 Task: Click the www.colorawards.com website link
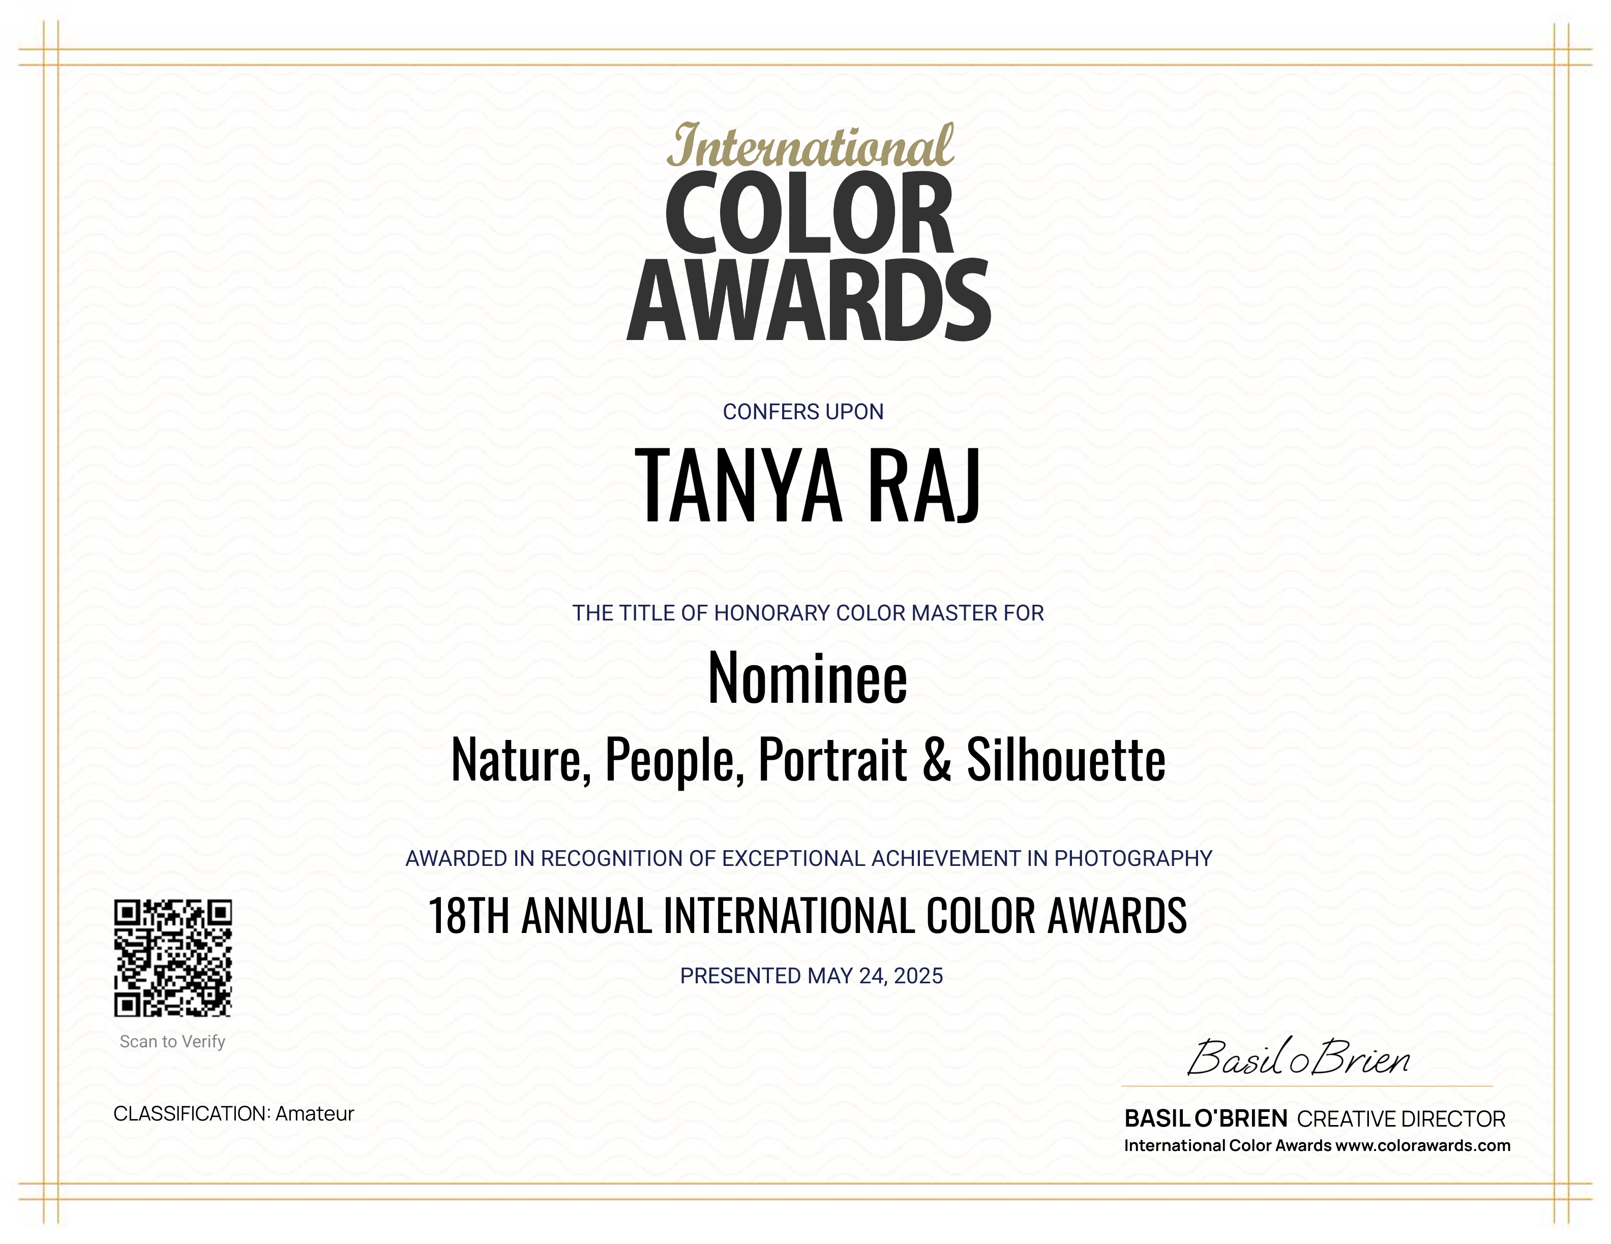1423,1146
